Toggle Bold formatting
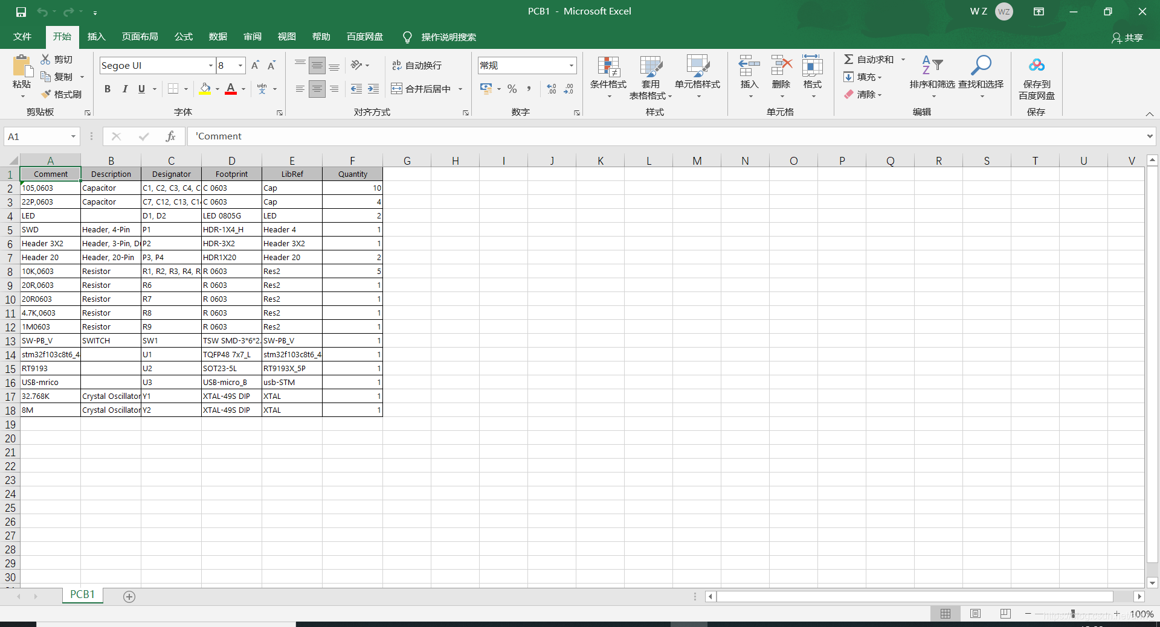The height and width of the screenshot is (627, 1160). (108, 89)
